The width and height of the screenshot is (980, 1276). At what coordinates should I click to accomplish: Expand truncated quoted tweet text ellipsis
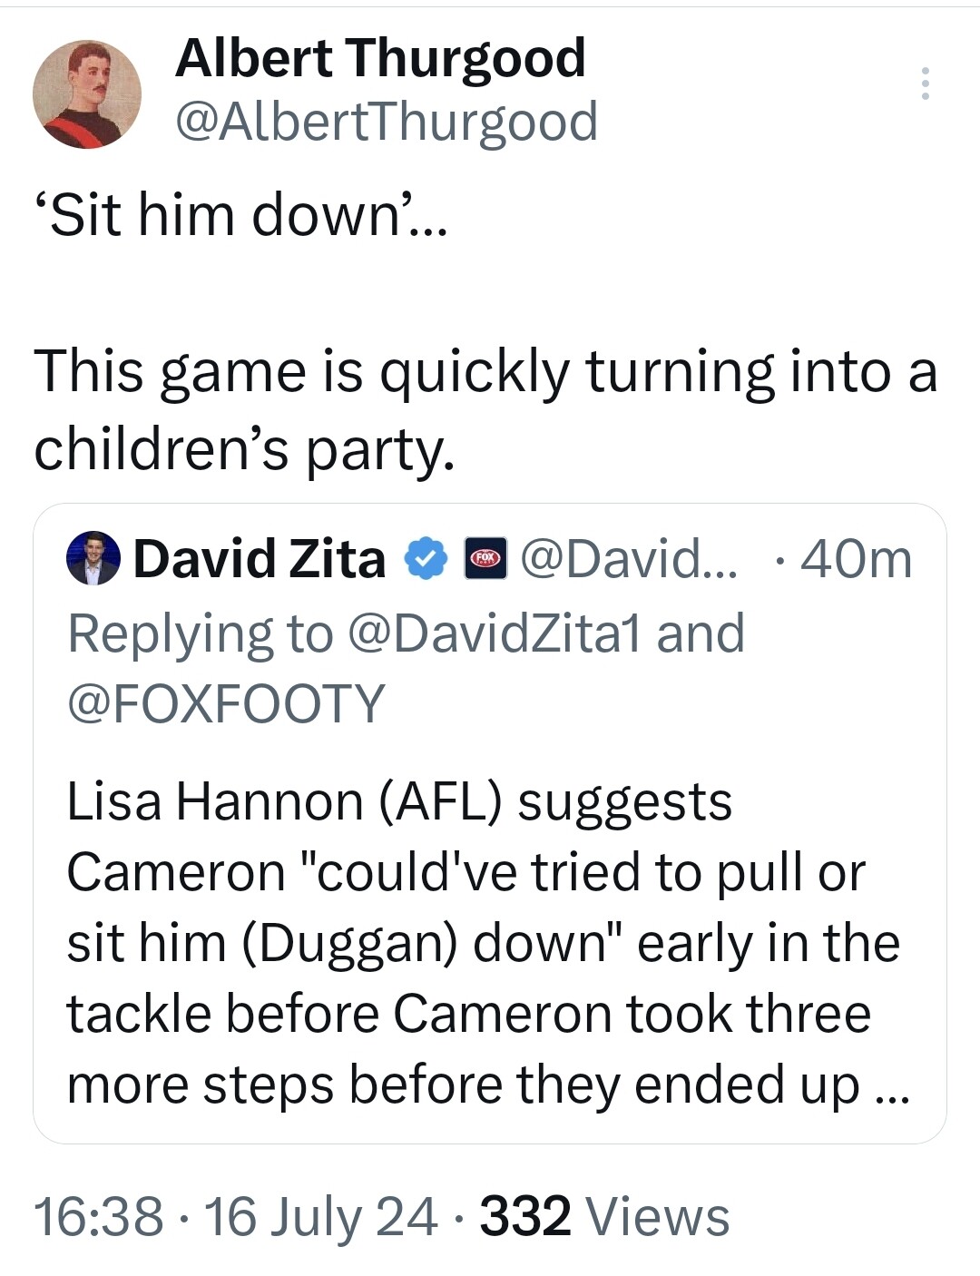[891, 1085]
